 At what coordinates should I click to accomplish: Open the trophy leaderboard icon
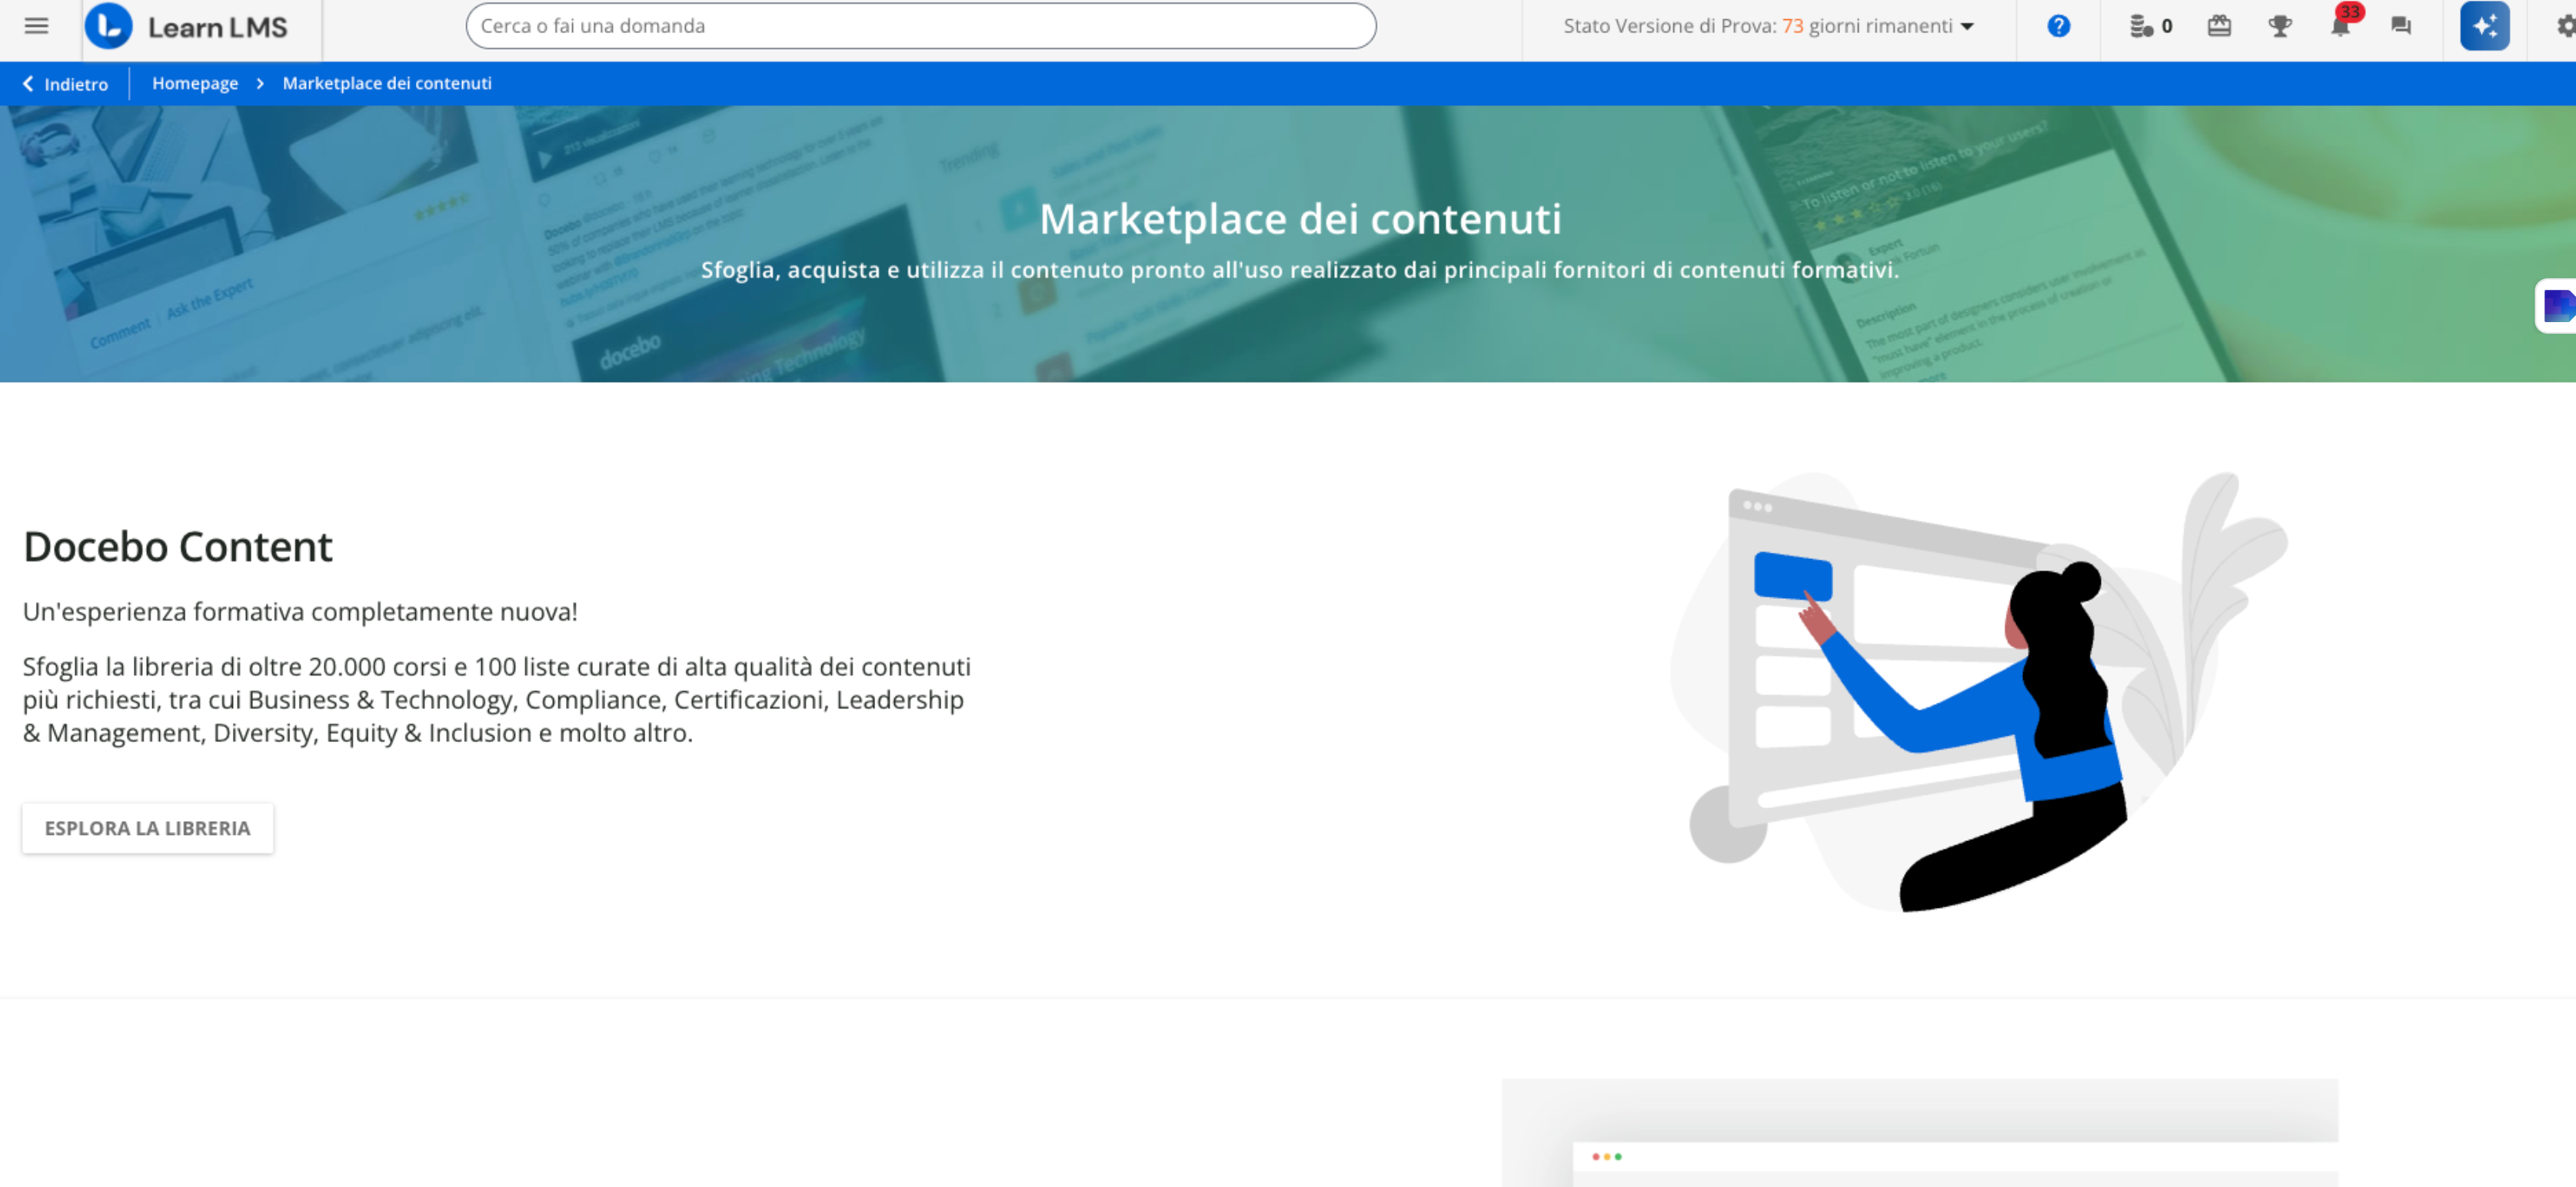(2280, 26)
